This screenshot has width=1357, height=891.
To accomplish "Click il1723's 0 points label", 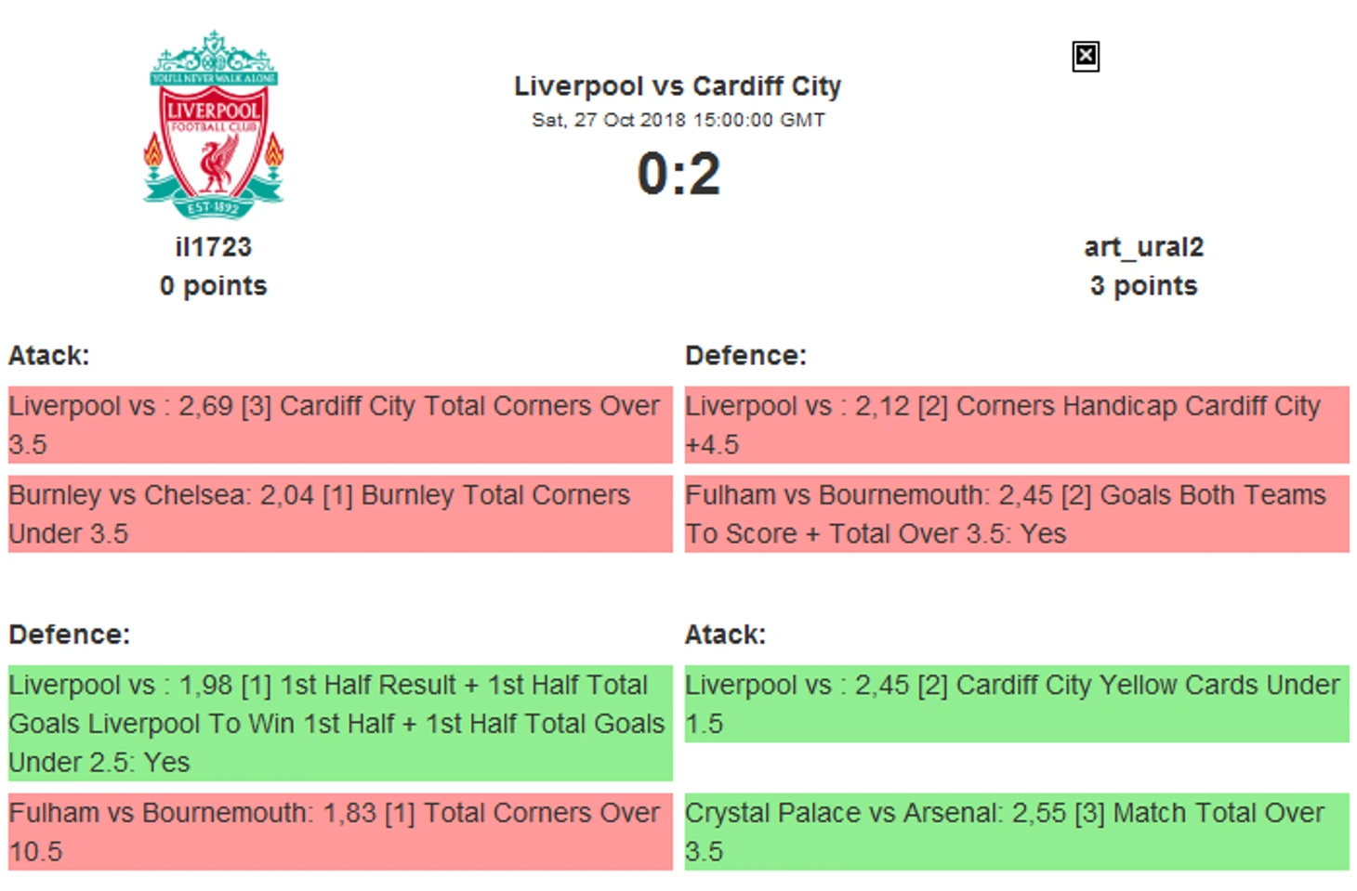I will tap(214, 286).
